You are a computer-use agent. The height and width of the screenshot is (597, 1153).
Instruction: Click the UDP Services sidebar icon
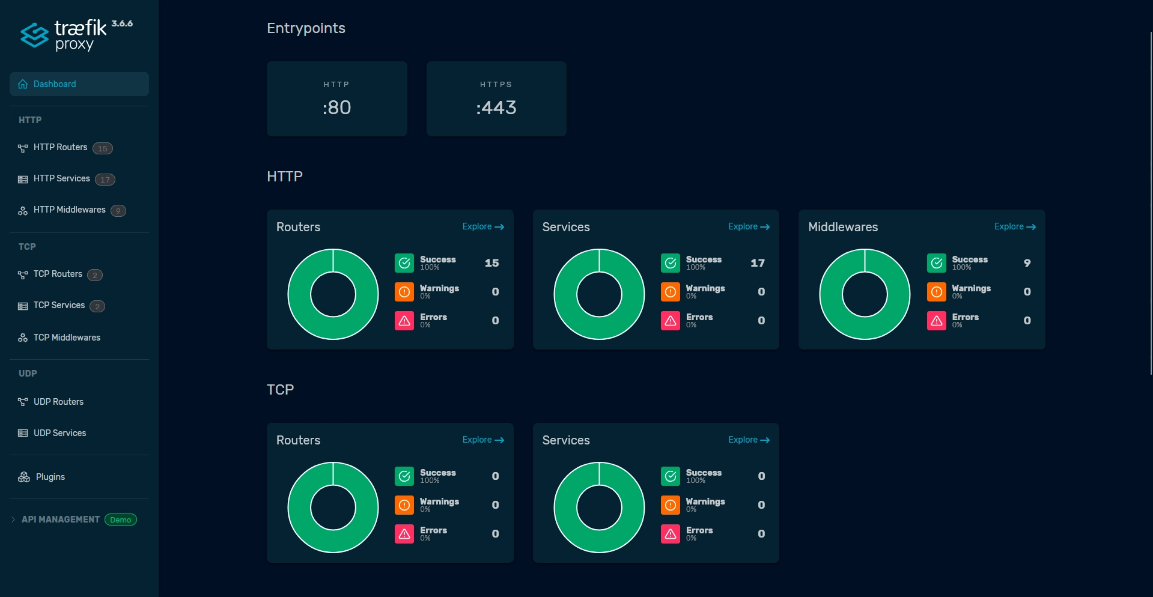pos(23,433)
